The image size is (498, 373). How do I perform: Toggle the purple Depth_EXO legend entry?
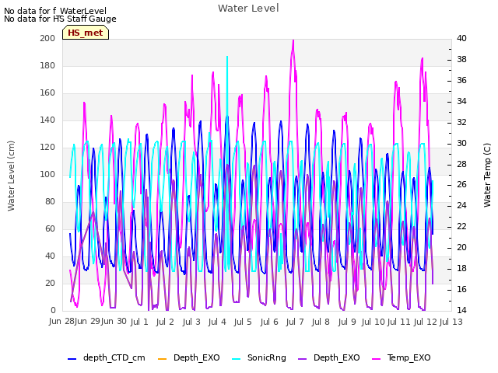pos(329,357)
